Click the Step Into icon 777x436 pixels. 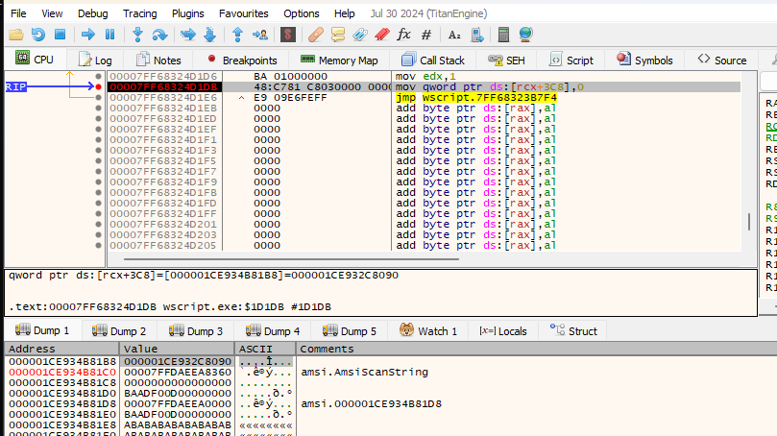click(x=137, y=35)
